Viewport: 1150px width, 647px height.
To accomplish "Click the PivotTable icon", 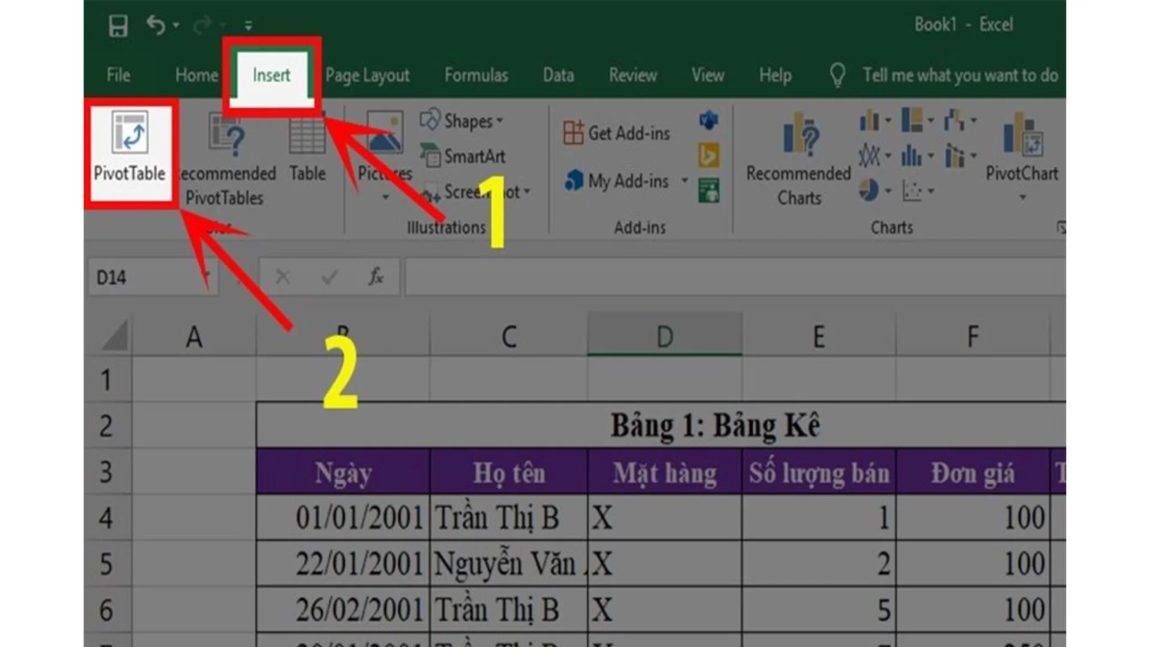I will tap(129, 133).
